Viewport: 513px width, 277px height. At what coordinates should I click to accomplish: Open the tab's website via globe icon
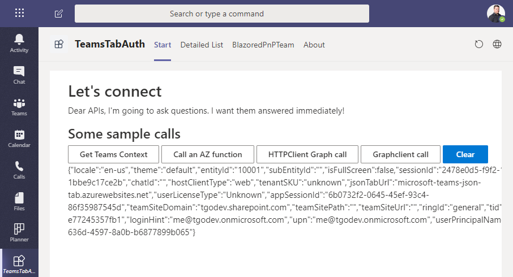pos(497,44)
